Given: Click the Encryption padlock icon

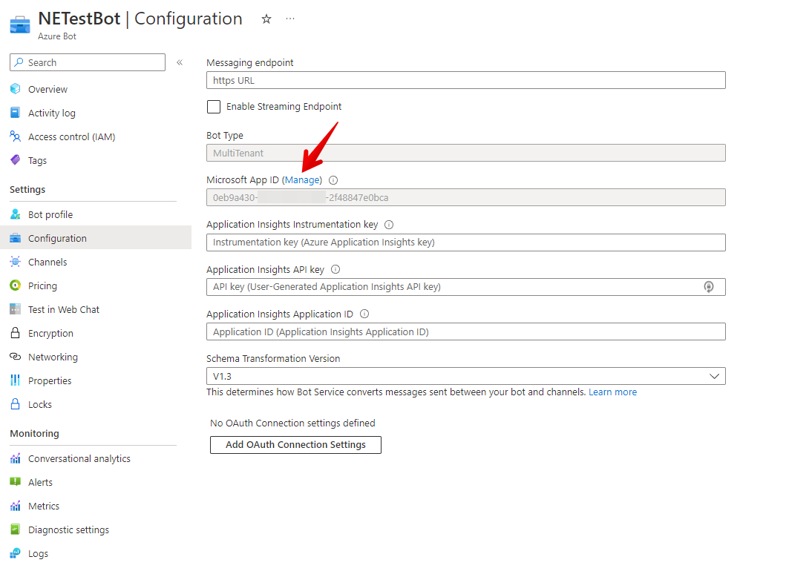Looking at the screenshot, I should click(16, 333).
